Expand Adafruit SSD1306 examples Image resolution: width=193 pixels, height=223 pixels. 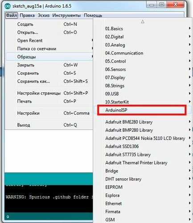point(143,146)
